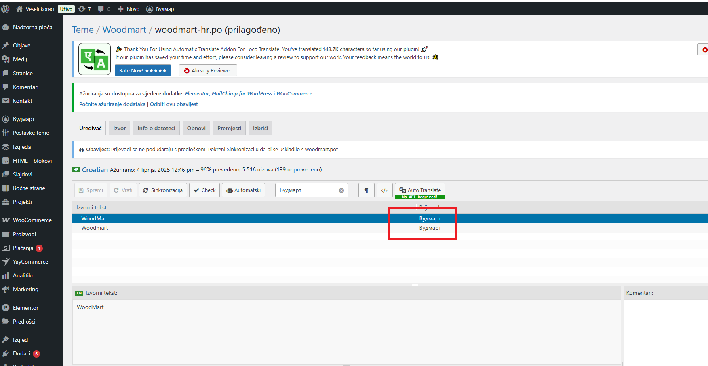The image size is (708, 366).
Task: Click the Automatski button
Action: pyautogui.click(x=243, y=190)
